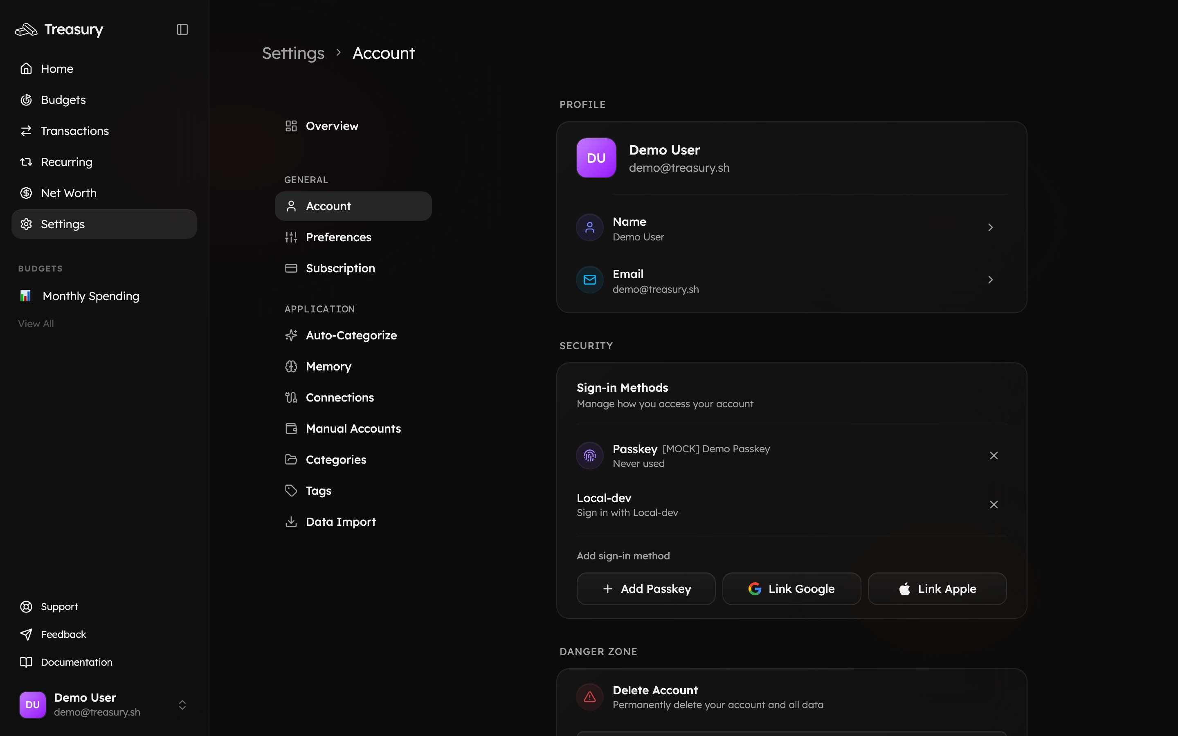Click the "Never used" passkey status
This screenshot has width=1178, height=736.
point(638,464)
